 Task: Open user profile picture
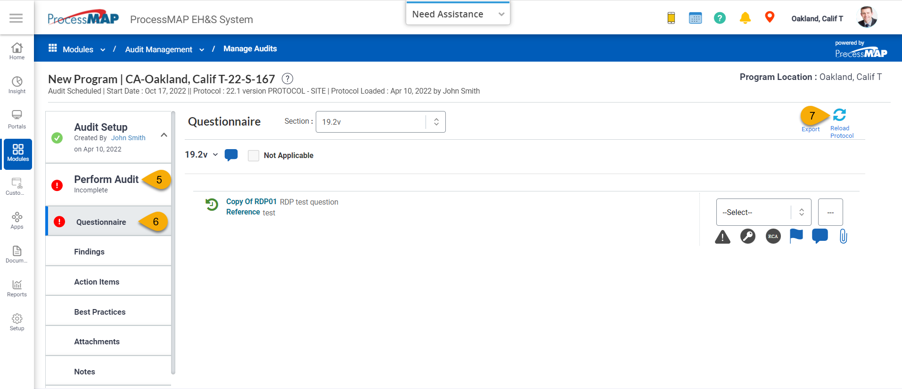click(x=866, y=17)
